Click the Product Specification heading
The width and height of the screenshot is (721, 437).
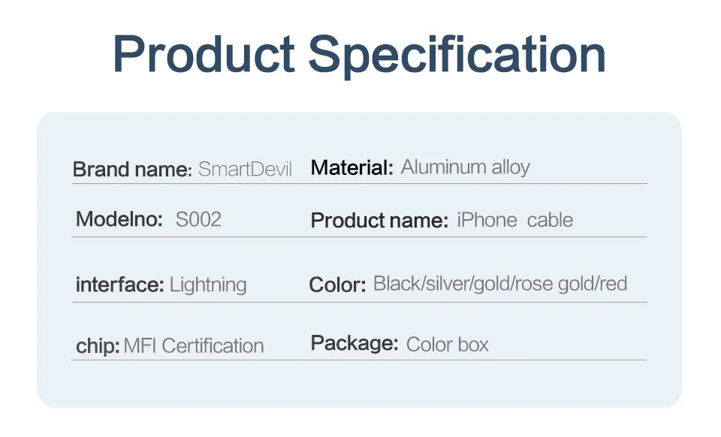(359, 55)
